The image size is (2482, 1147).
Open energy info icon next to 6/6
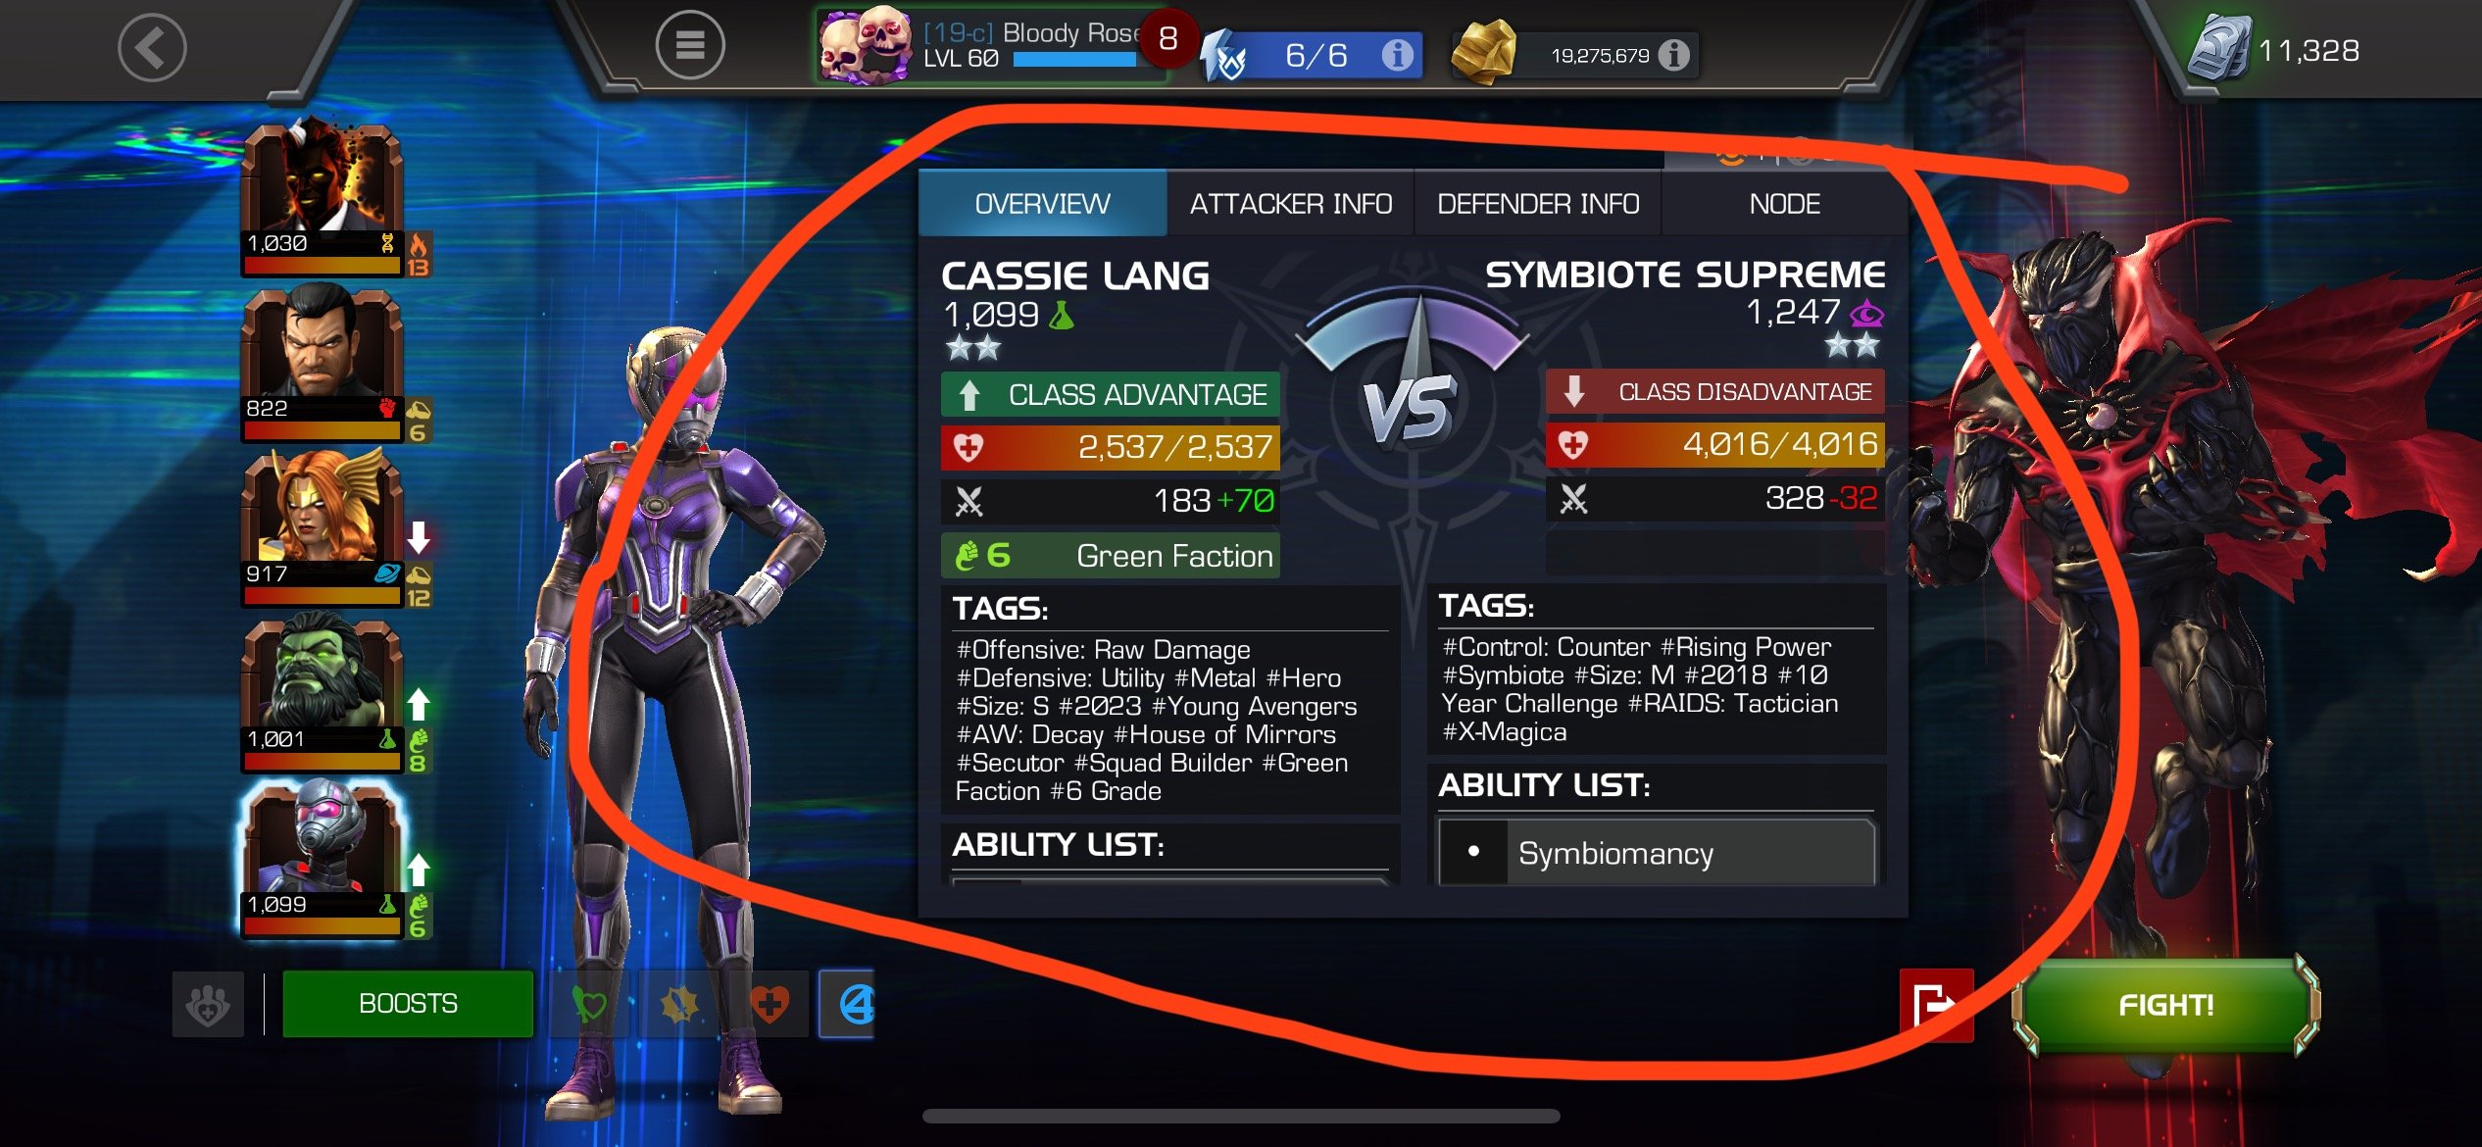1397,55
